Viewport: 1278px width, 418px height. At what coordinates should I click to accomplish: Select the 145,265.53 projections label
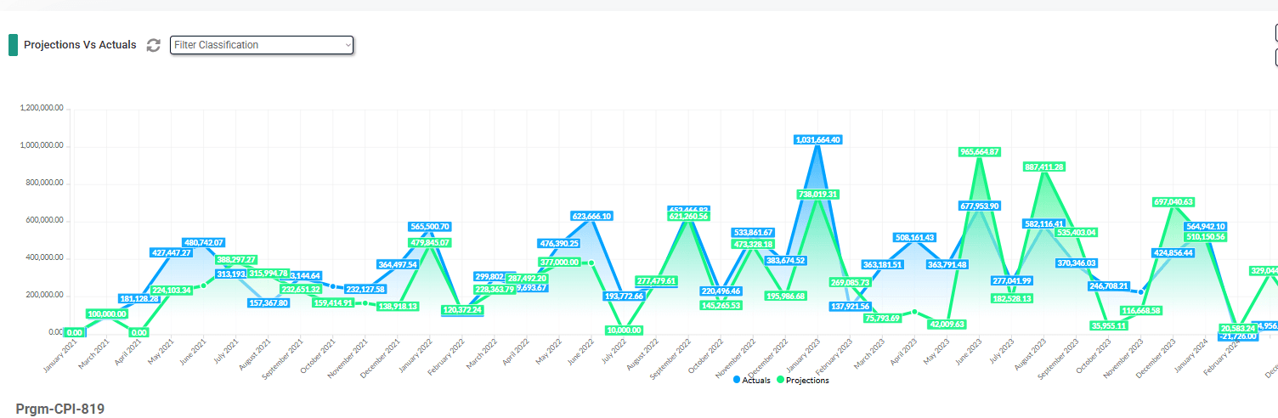721,305
